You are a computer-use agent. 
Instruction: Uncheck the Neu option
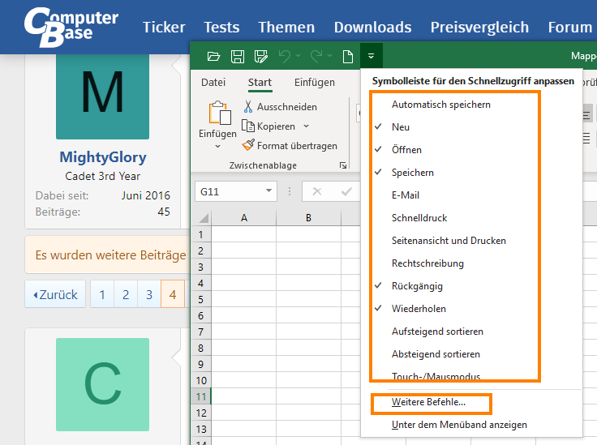point(401,127)
